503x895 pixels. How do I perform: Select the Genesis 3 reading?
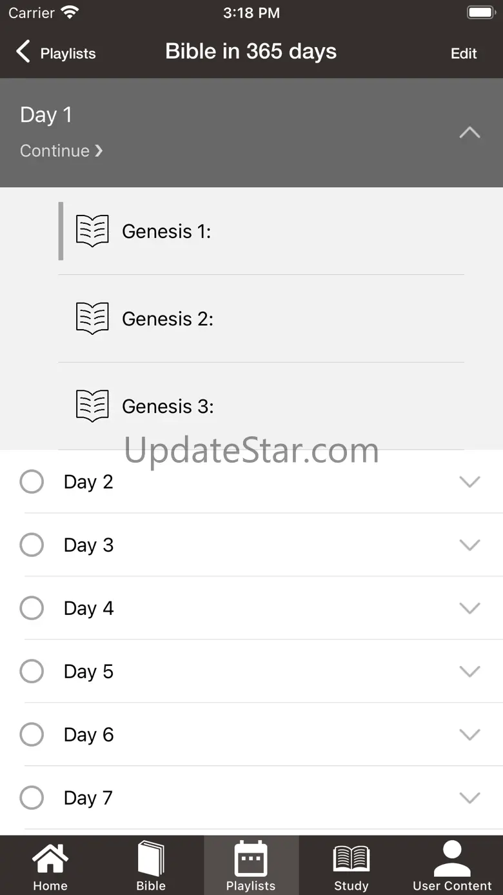(261, 407)
